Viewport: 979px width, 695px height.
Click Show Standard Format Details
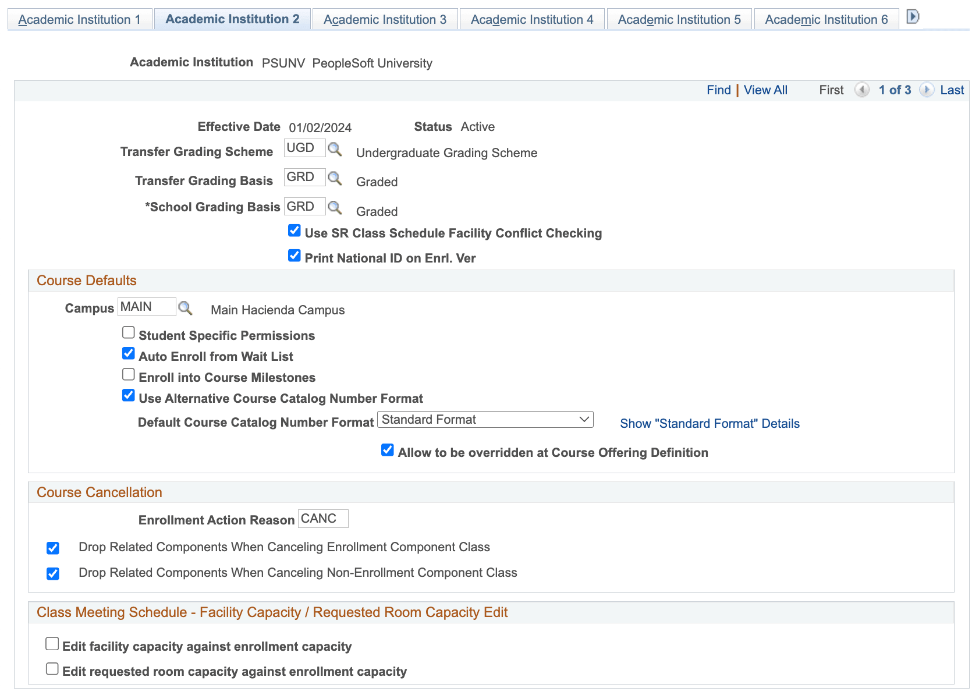tap(710, 423)
